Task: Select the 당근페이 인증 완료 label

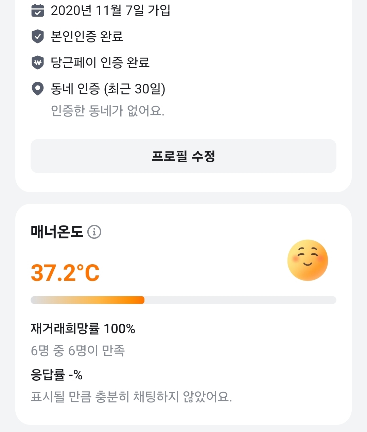Action: pyautogui.click(x=100, y=62)
